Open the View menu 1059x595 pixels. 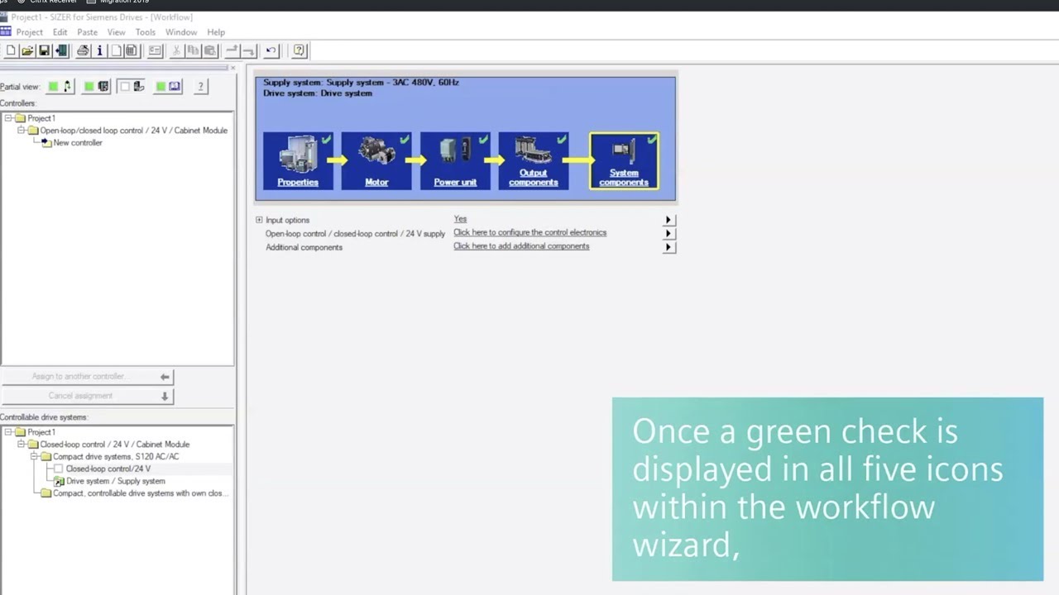click(117, 32)
